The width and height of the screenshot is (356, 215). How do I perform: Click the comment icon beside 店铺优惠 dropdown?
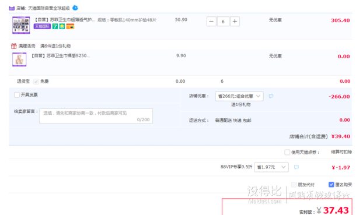click(x=271, y=96)
